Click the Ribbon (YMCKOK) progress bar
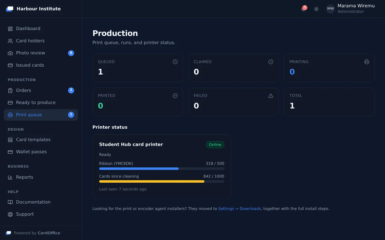This screenshot has width=385, height=240. point(162,169)
